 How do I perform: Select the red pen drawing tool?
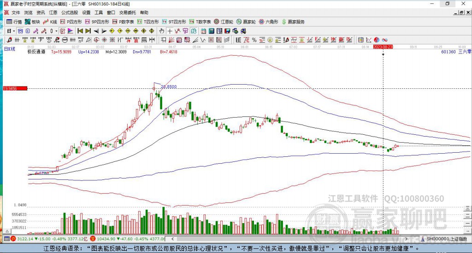pyautogui.click(x=9, y=40)
